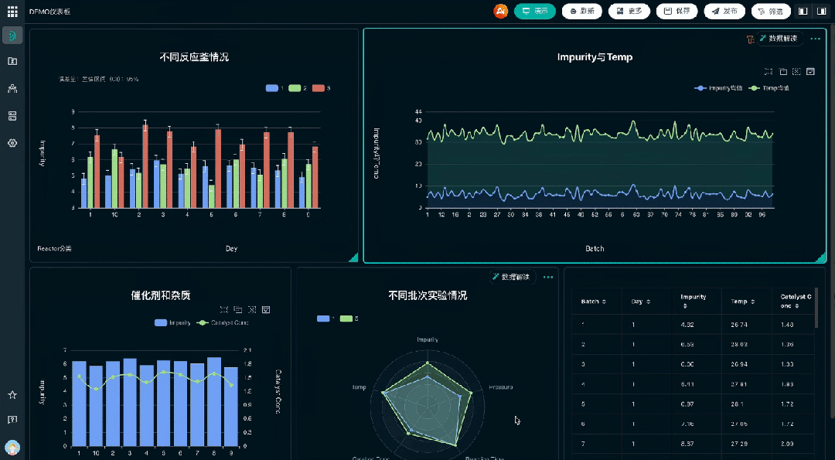Click zoom-select icon on 催化剂和杂质 chart
835x460 pixels.
[x=224, y=309]
